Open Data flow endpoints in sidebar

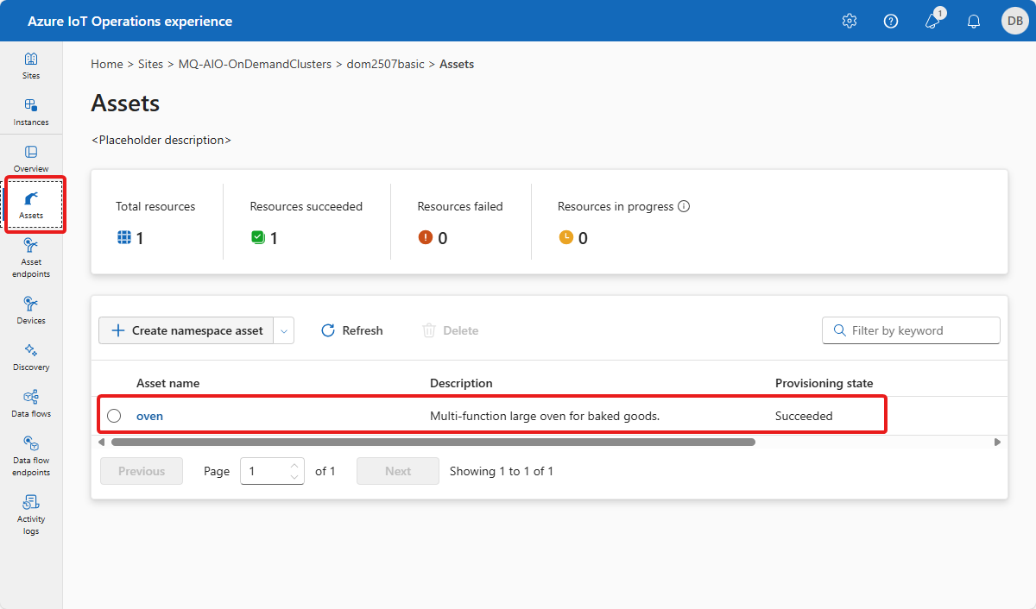click(31, 455)
